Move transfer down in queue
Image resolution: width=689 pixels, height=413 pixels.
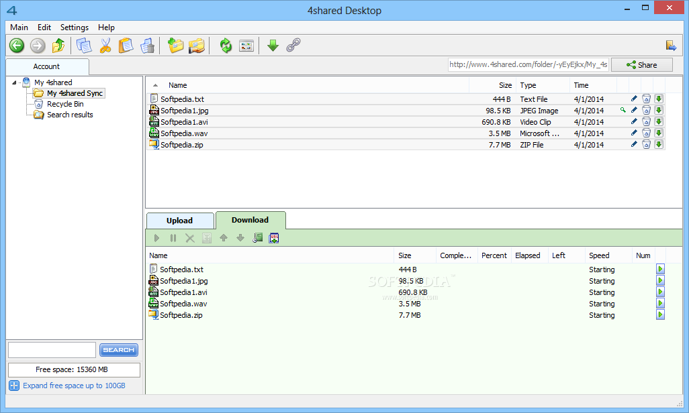pos(240,238)
